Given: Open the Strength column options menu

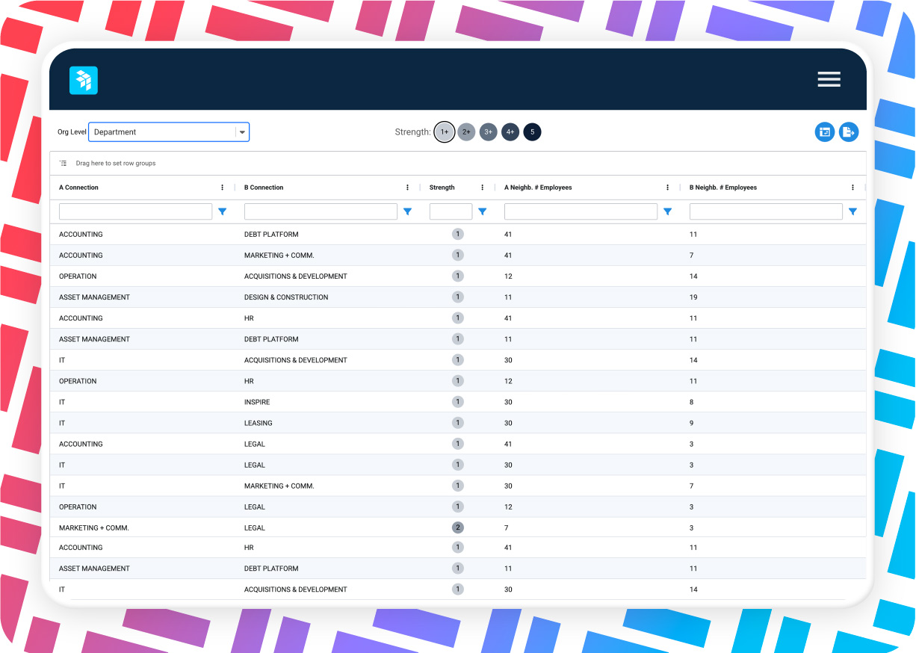Looking at the screenshot, I should coord(482,188).
